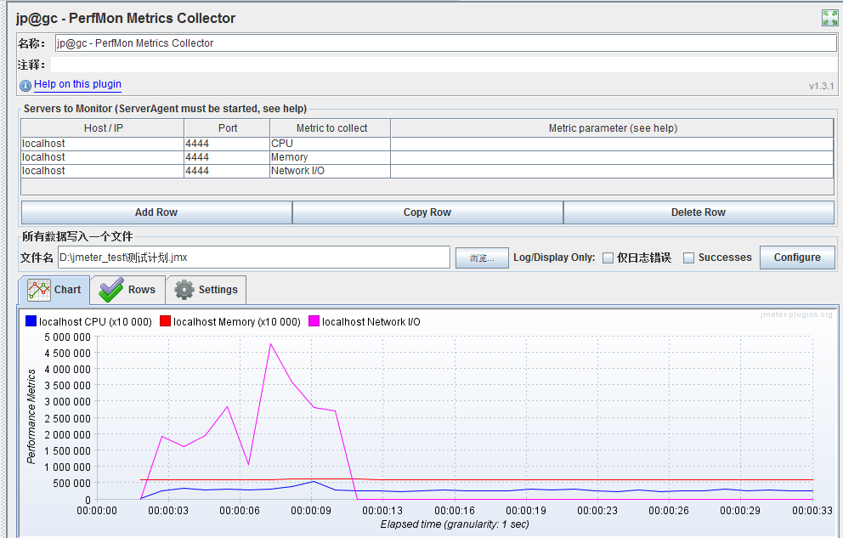Viewport: 843px width, 538px height.
Task: Toggle the Successes checkbox
Action: (688, 258)
